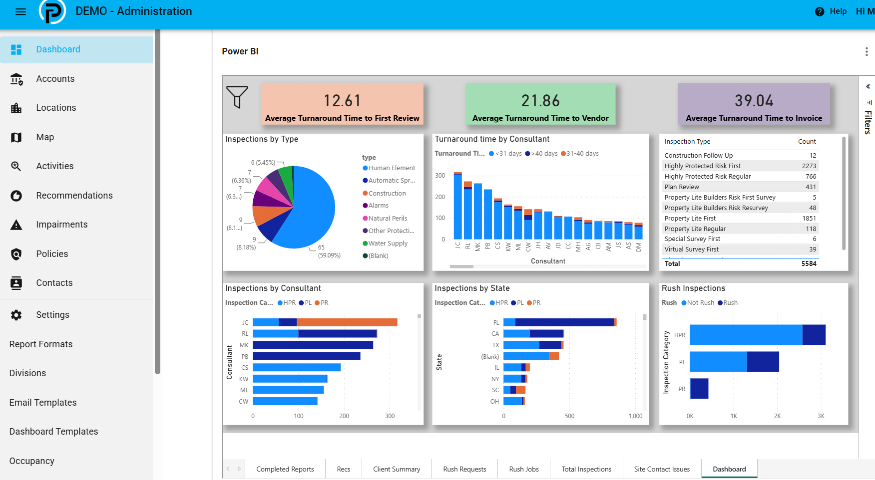
Task: Click the Settings gear icon
Action: click(16, 315)
